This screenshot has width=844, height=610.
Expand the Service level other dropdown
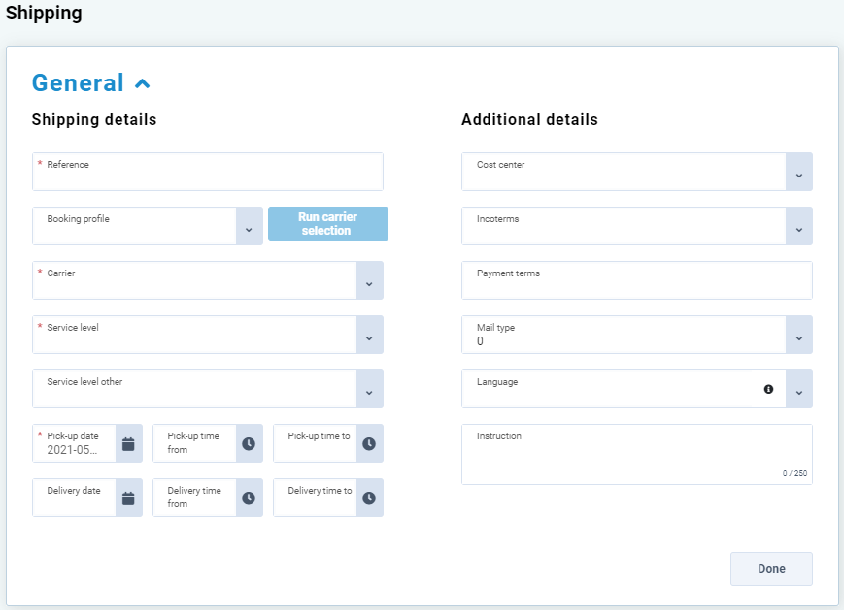pyautogui.click(x=369, y=390)
